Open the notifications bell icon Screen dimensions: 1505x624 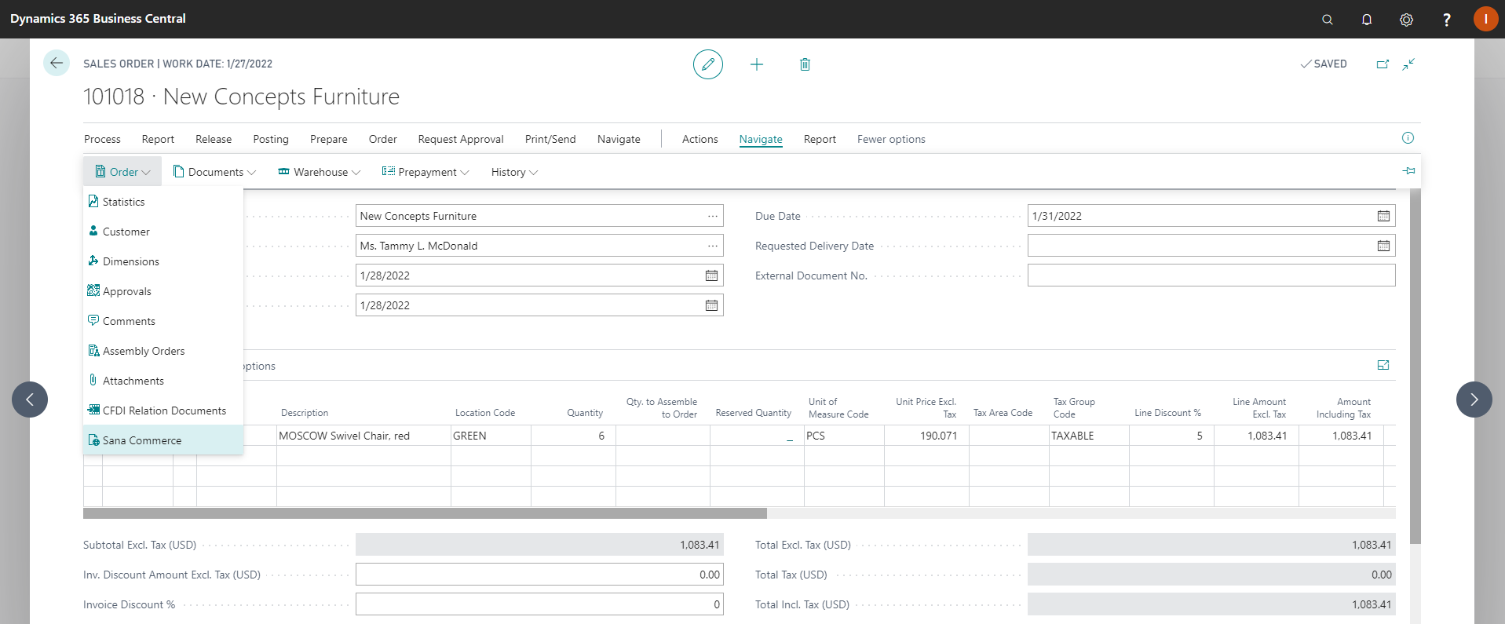tap(1367, 19)
